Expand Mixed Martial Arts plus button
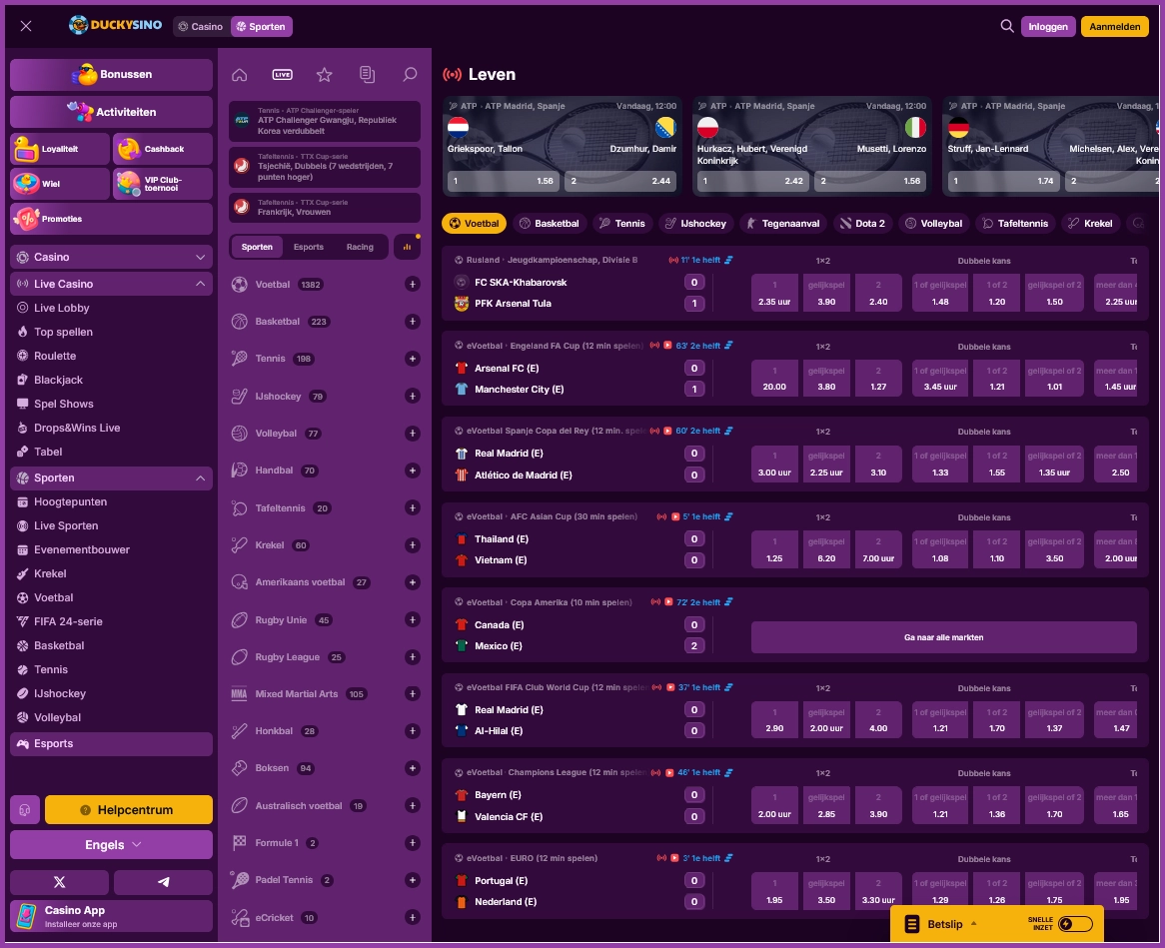This screenshot has width=1165, height=948. coord(413,694)
